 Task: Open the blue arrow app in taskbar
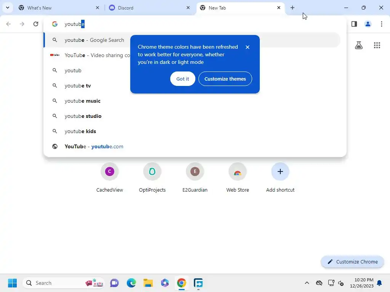[198, 283]
